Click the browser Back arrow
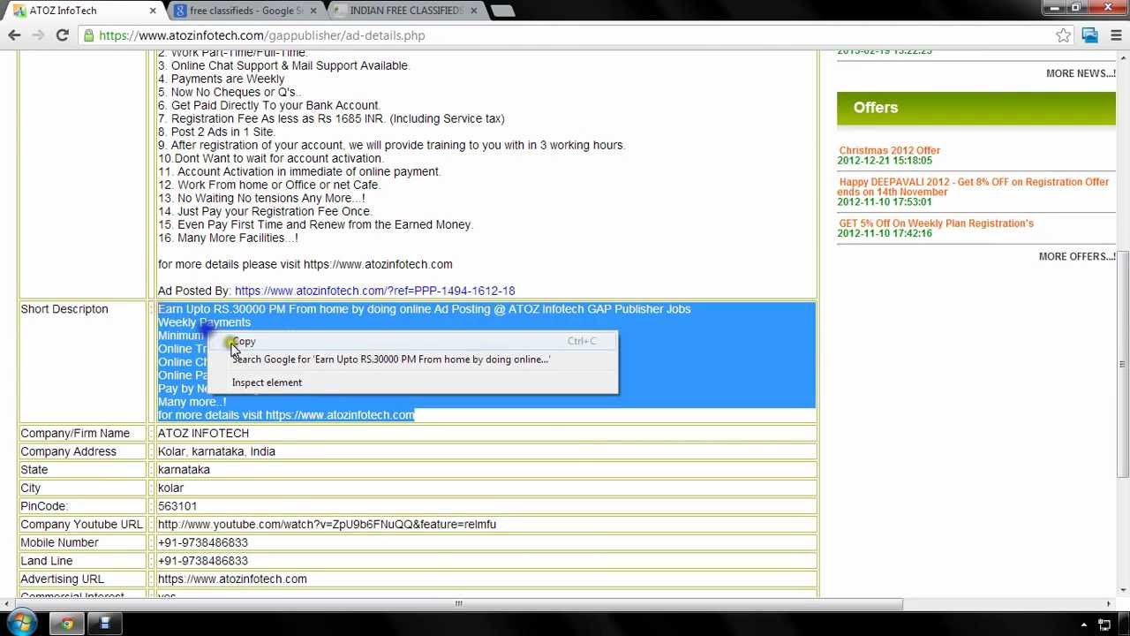Viewport: 1130px width, 636px height. (14, 35)
